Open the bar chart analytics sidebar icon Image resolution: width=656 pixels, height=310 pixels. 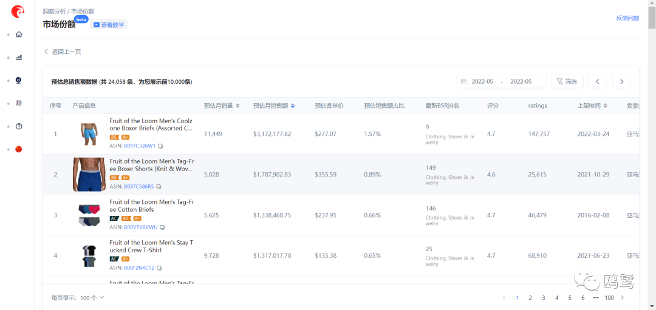19,57
